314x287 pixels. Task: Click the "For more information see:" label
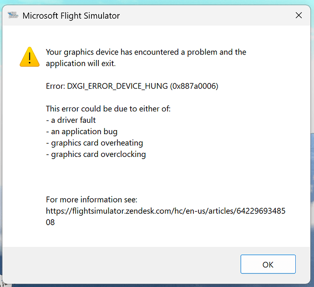pos(91,200)
